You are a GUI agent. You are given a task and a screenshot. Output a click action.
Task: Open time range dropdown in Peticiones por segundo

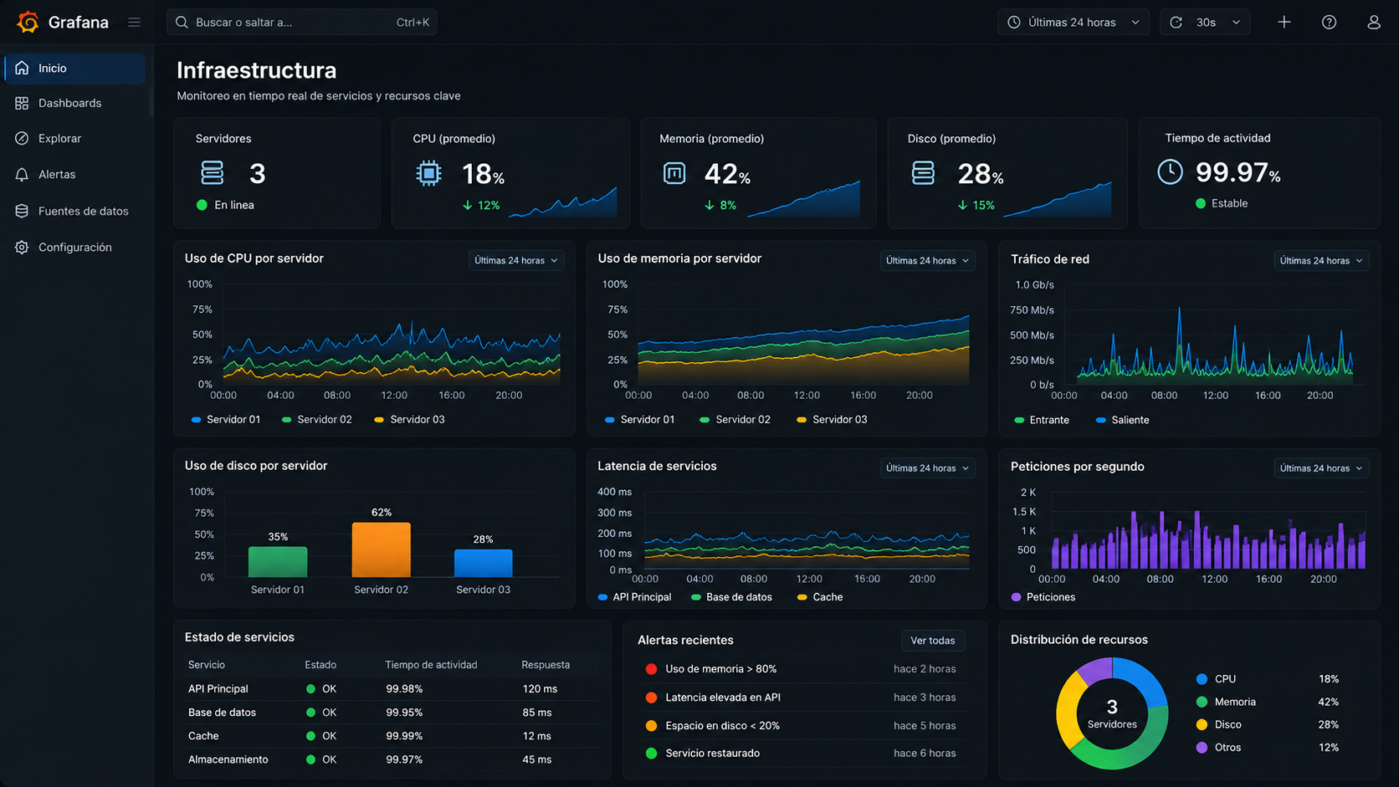pyautogui.click(x=1321, y=468)
